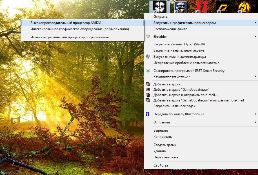Expand the arrow next to 'Расширенные функции'
Screen dimensions: 258x175
coord(255,76)
